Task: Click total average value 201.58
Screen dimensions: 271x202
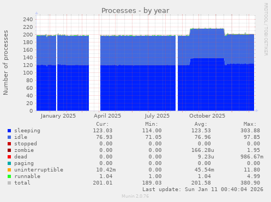Action: [x=201, y=183]
